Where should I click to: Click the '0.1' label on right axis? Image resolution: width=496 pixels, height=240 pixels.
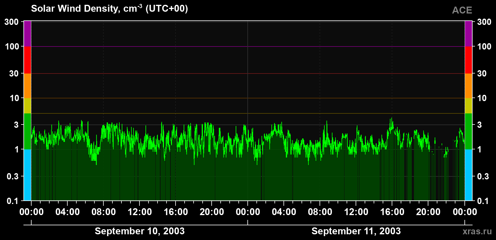coord(483,201)
